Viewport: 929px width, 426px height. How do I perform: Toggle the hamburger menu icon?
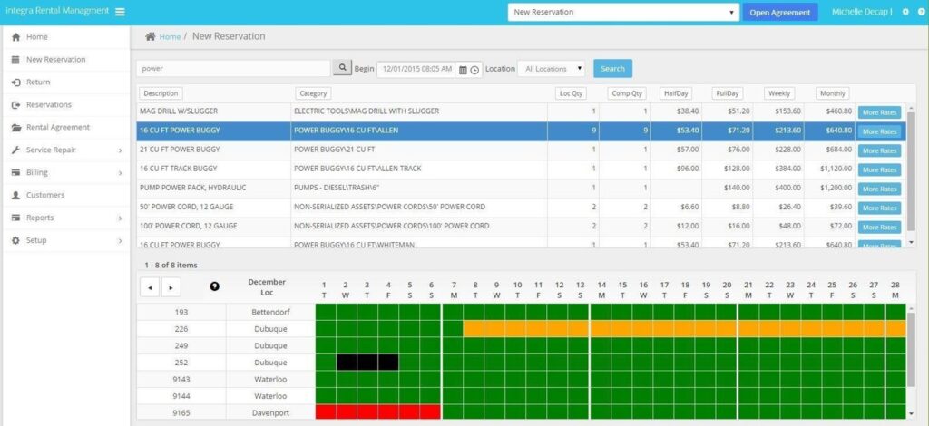click(120, 11)
